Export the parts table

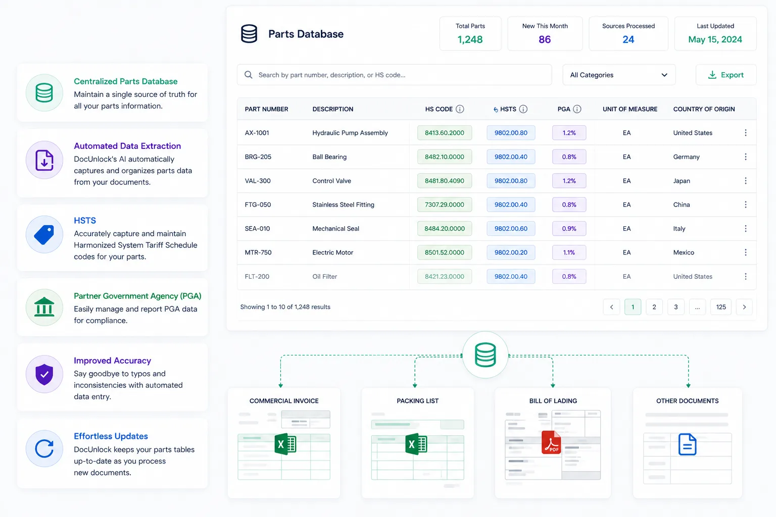click(726, 75)
